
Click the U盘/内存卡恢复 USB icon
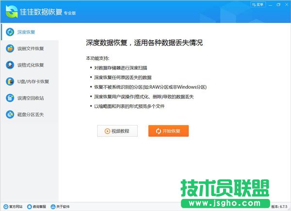(10, 81)
